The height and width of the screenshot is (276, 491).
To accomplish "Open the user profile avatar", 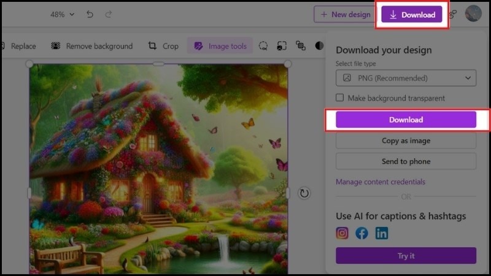I will tap(473, 14).
